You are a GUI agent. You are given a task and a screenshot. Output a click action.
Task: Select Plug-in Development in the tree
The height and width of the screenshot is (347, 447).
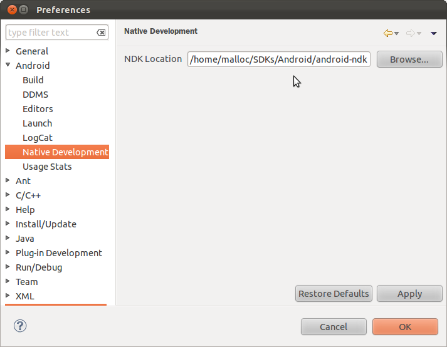point(59,253)
